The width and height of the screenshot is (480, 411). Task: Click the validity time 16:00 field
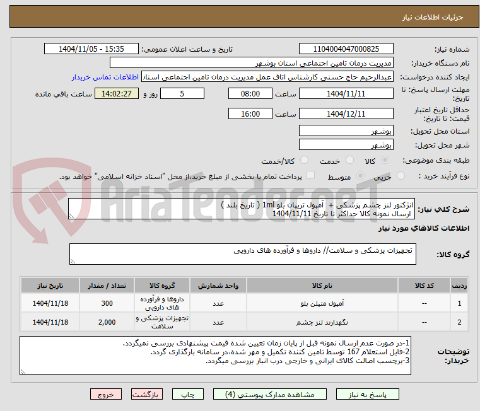(250, 114)
